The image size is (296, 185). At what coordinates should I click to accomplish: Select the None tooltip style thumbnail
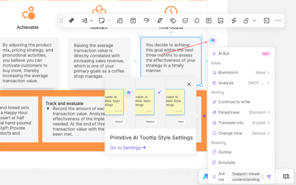pos(175,102)
